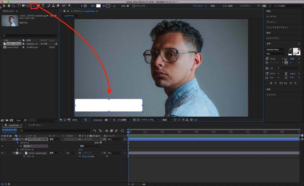Switch to the レンダーキュー tab
The height and width of the screenshot is (186, 304).
pos(35,125)
